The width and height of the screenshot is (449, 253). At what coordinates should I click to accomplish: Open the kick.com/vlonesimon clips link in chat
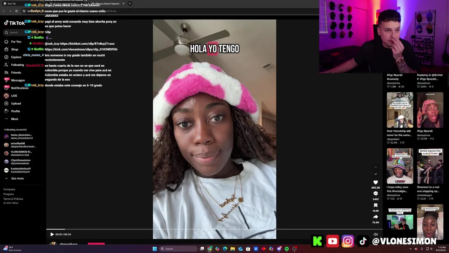pos(81,50)
